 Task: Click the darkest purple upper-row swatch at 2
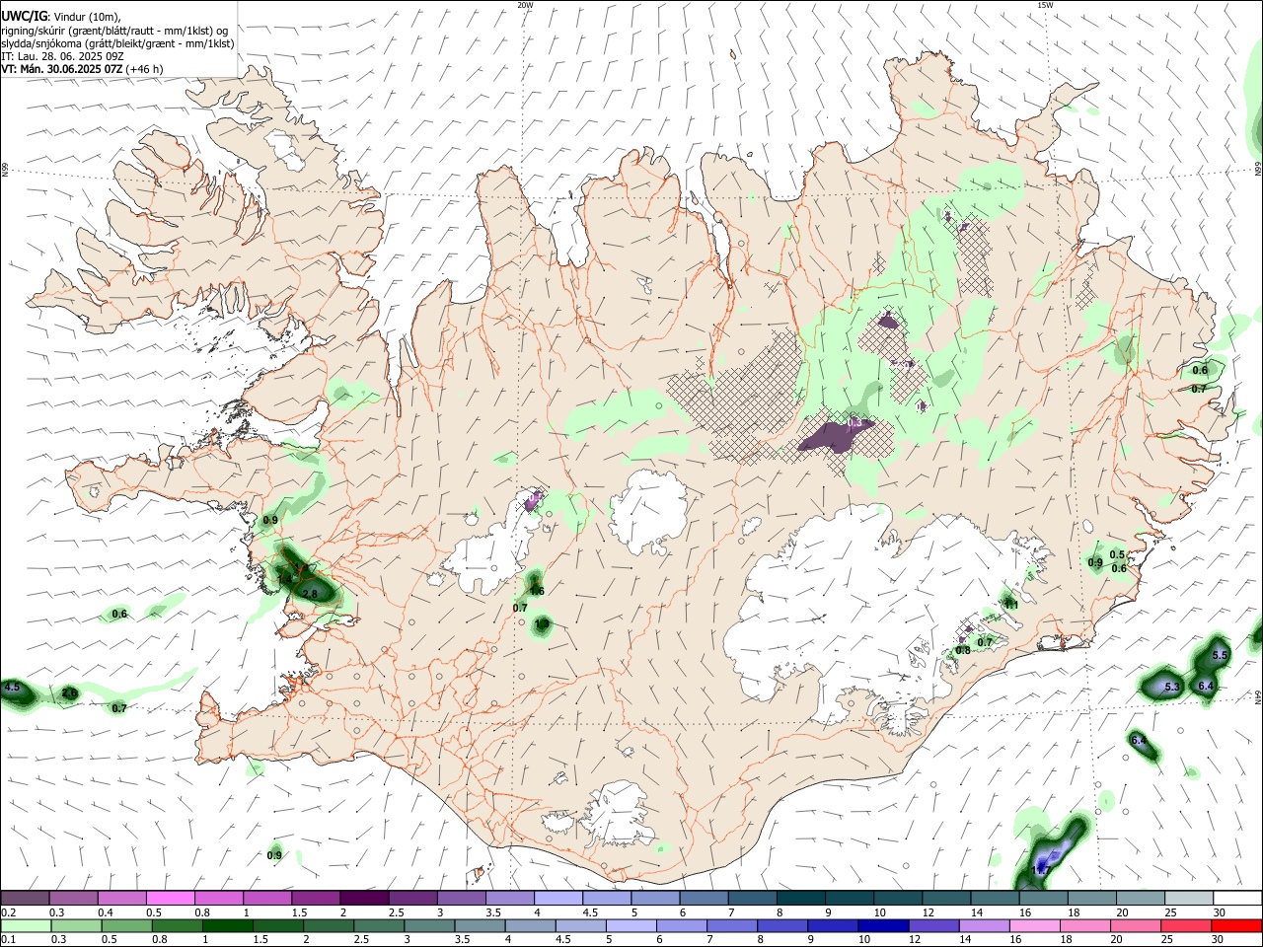point(364,898)
